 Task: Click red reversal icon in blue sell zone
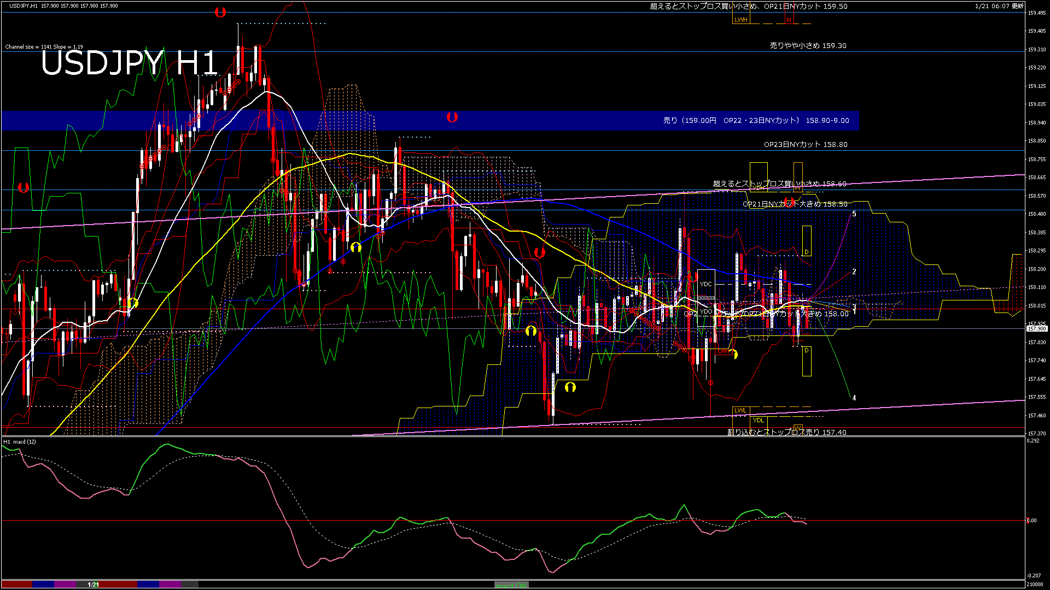(x=452, y=117)
